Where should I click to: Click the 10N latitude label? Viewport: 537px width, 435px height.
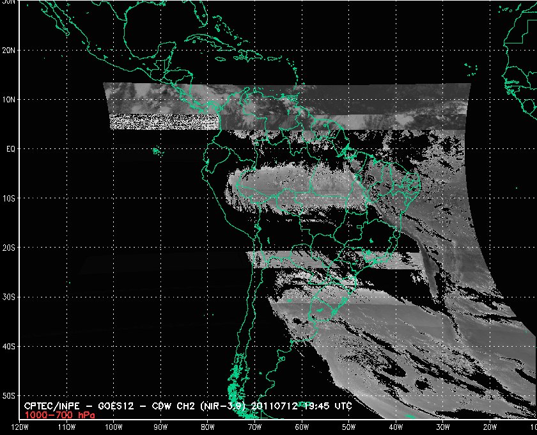pos(10,99)
